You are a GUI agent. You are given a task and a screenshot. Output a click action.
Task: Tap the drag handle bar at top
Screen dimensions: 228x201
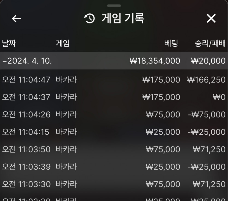(114, 6)
